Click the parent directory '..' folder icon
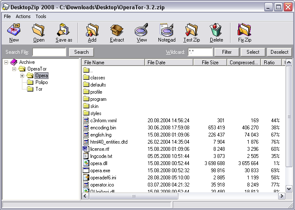This screenshot has height=210, width=295. click(x=86, y=70)
